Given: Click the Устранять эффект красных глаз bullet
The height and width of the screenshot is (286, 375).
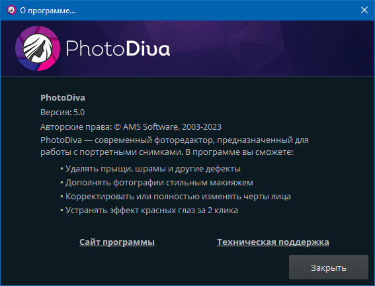Looking at the screenshot, I should click(149, 211).
